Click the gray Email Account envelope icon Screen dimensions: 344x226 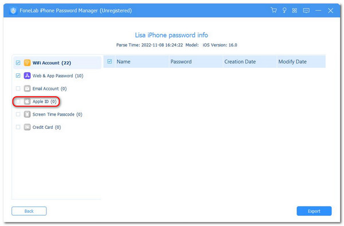click(x=27, y=89)
